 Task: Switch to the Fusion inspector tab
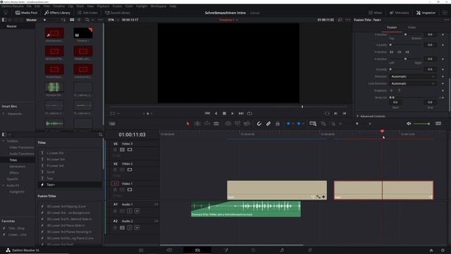pos(392,27)
